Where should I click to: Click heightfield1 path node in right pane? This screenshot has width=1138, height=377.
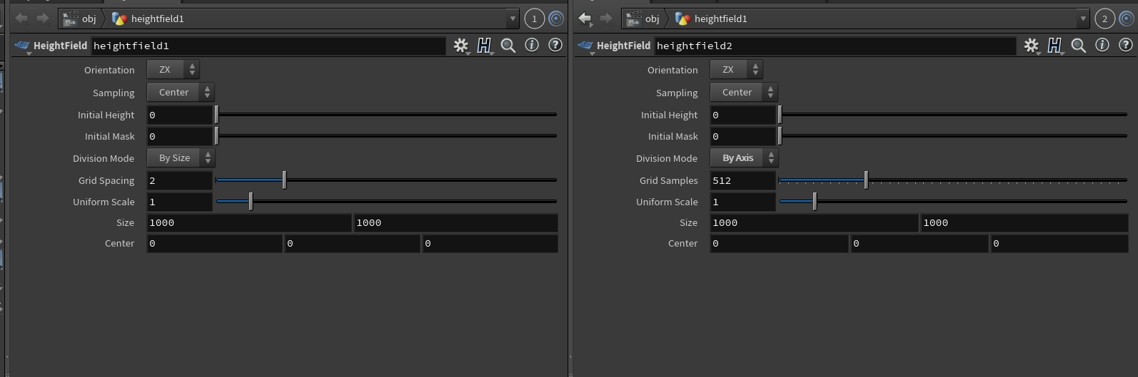[x=711, y=19]
